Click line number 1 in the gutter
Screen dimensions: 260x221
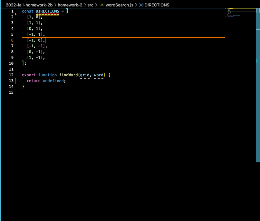12,11
